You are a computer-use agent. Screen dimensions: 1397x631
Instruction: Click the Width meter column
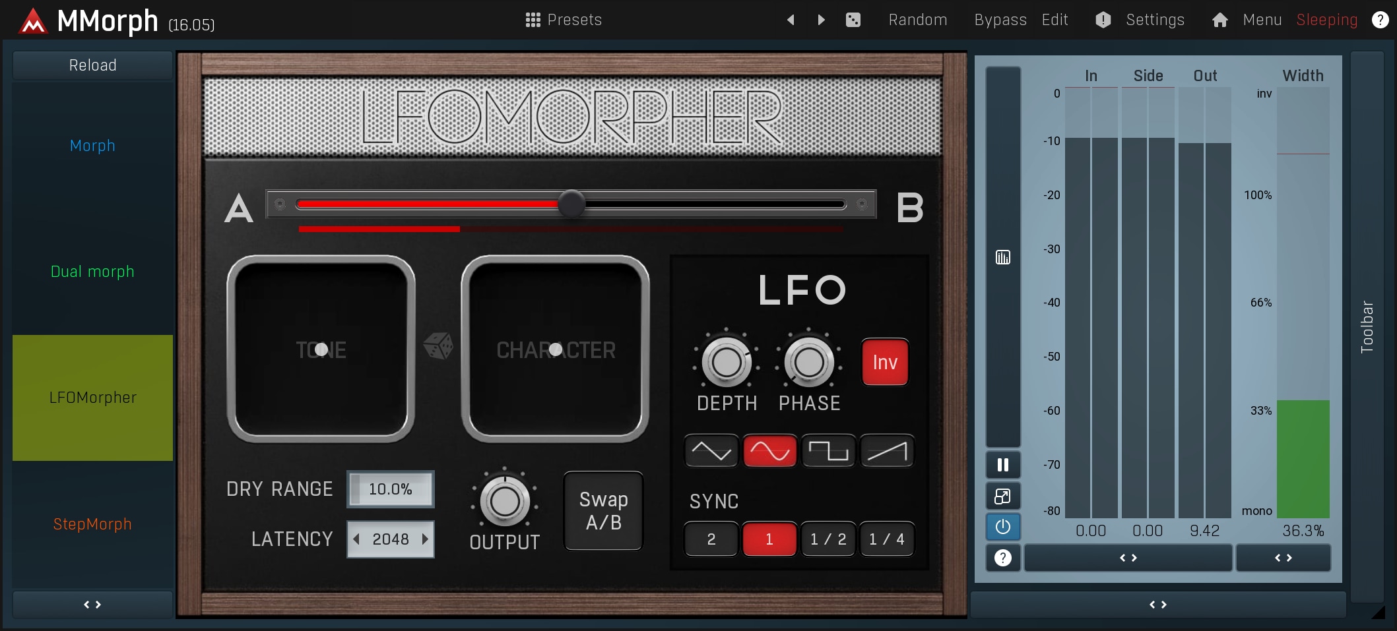(x=1303, y=303)
